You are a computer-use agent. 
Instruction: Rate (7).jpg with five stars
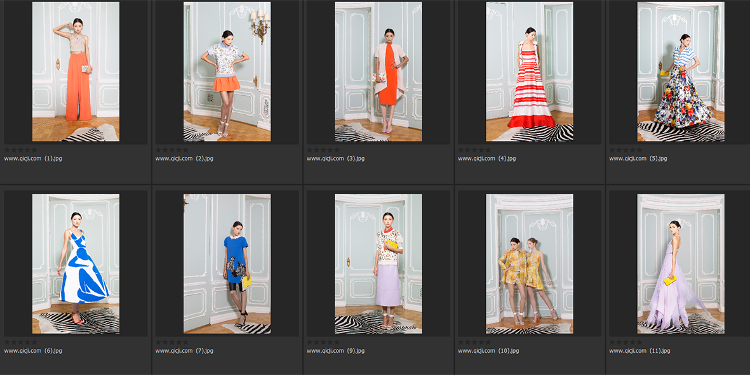tap(185, 342)
